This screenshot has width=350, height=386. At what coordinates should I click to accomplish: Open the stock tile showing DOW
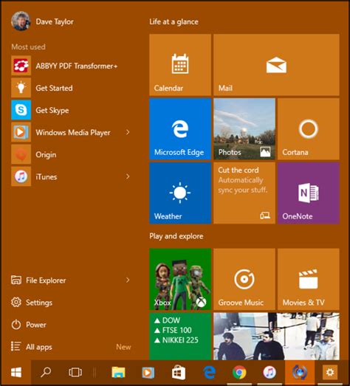click(x=180, y=337)
